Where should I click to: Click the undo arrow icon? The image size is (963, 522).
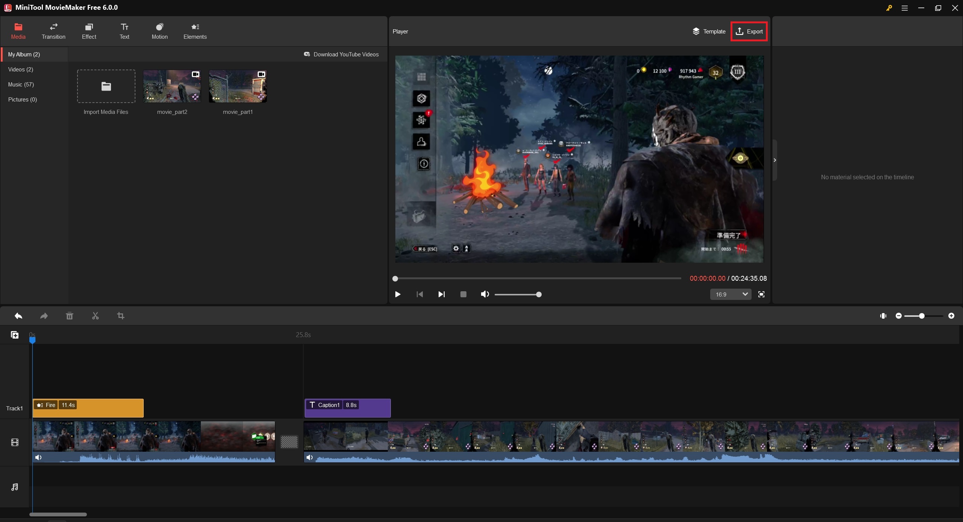[x=18, y=316]
